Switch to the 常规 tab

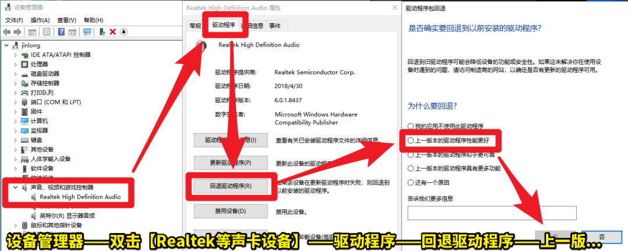[195, 26]
